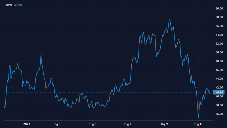
Task: Pick the Thg 9 time axis label
Action: pos(164,124)
